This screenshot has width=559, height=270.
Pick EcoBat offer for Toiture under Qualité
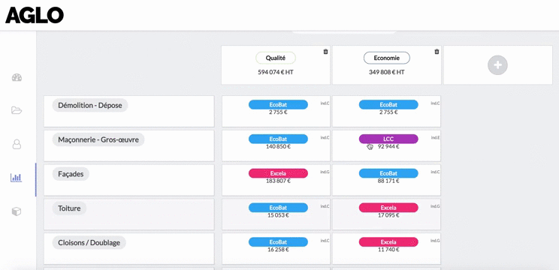(x=278, y=208)
